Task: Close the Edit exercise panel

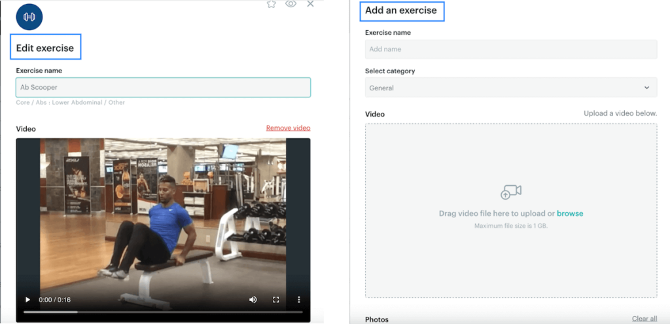Action: click(310, 4)
